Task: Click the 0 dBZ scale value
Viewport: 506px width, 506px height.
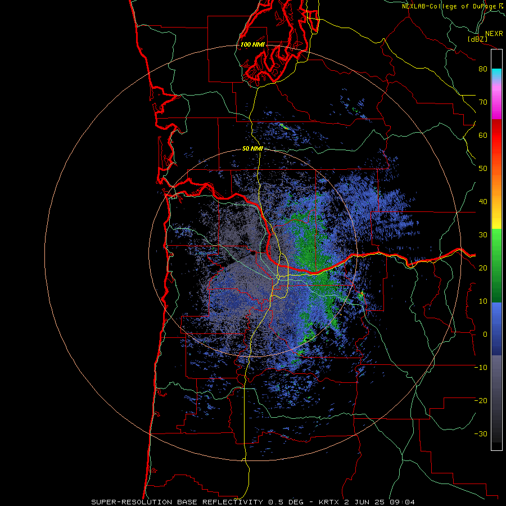Action: click(485, 335)
